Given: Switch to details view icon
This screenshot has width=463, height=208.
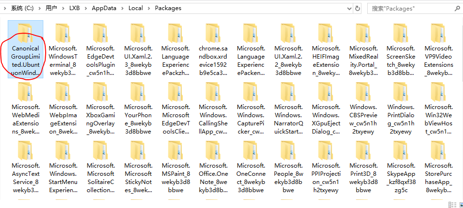Looking at the screenshot, I should [x=452, y=205].
